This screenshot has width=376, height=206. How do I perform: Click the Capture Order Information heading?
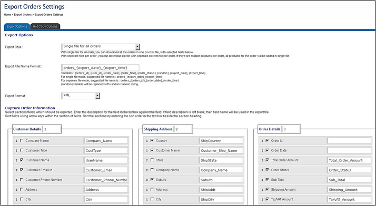[x=30, y=108]
